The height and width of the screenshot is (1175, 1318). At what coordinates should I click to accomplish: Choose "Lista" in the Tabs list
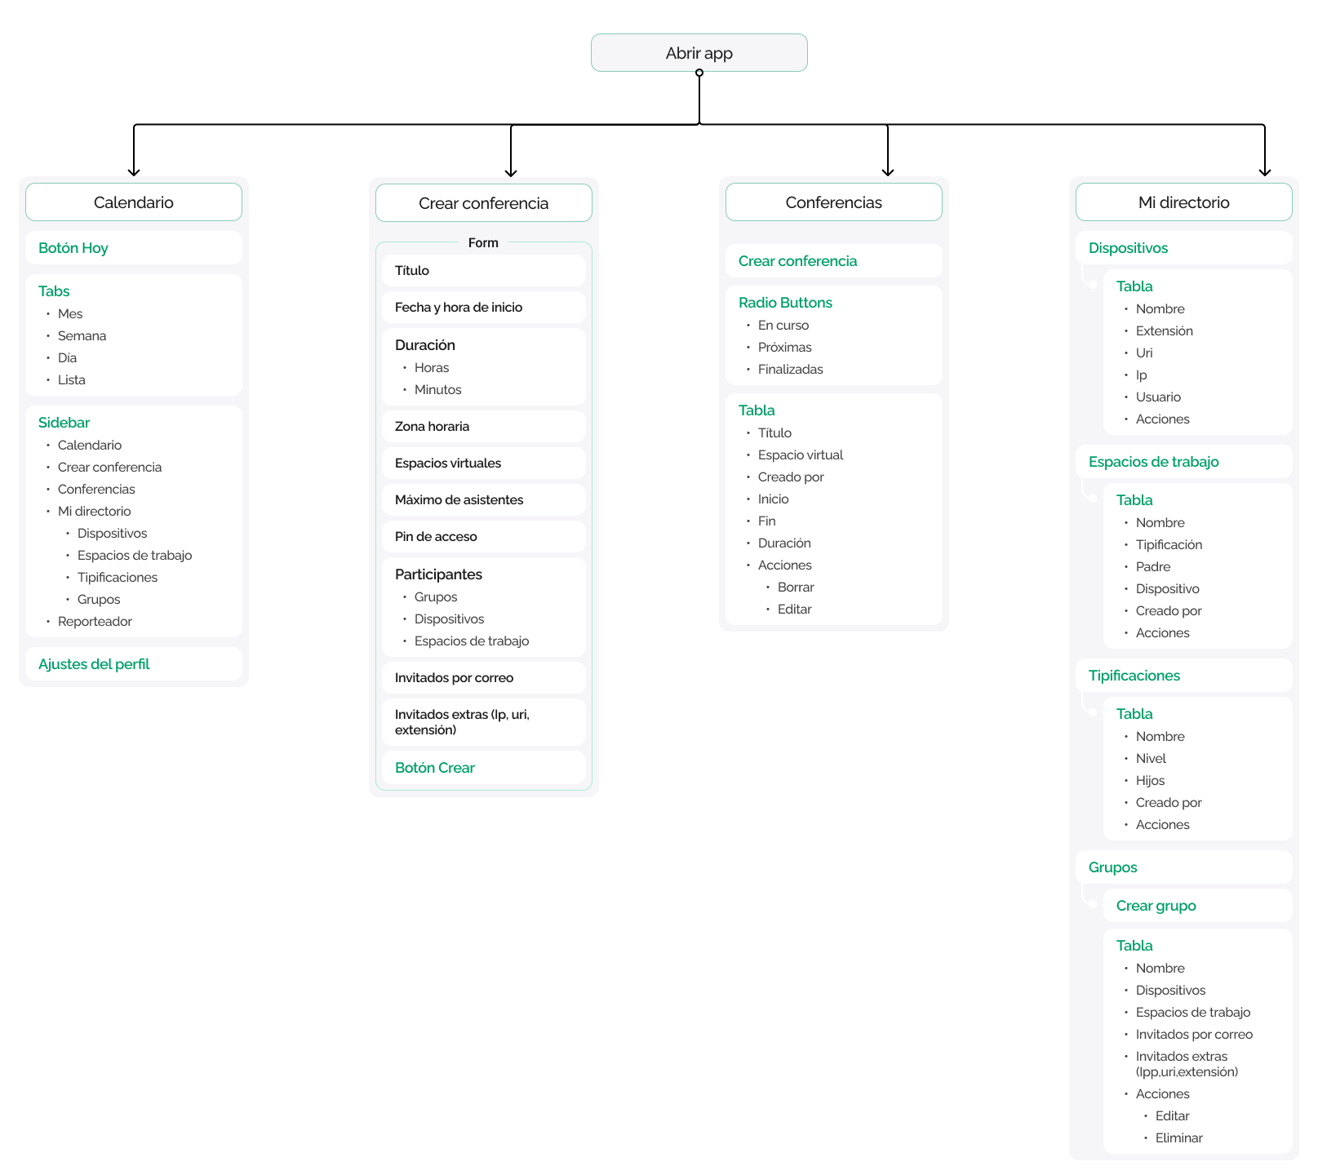click(72, 380)
